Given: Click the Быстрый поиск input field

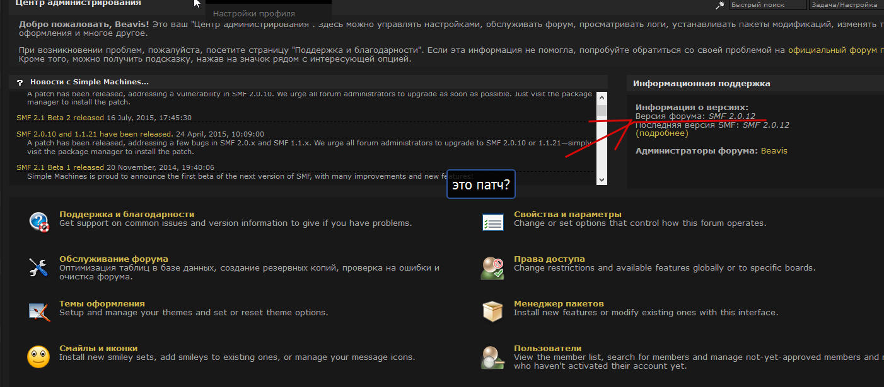Looking at the screenshot, I should (768, 4).
